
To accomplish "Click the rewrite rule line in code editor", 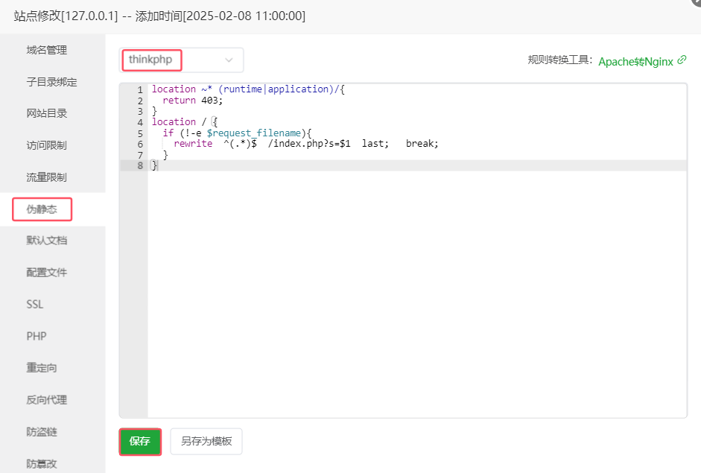I will [305, 144].
